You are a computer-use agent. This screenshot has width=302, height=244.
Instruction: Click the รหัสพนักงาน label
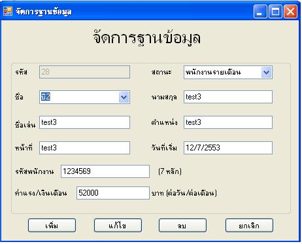[35, 171]
